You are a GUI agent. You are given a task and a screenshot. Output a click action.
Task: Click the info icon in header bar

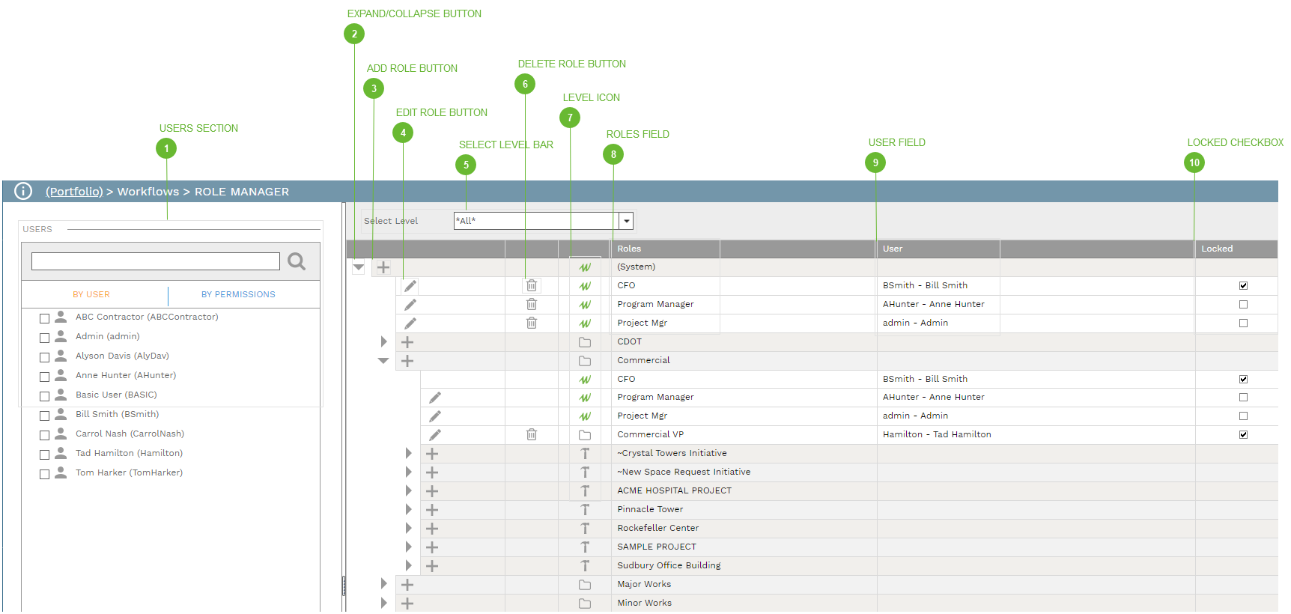point(23,191)
